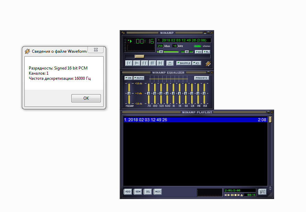Click mini play button in playlist

pos(229,195)
